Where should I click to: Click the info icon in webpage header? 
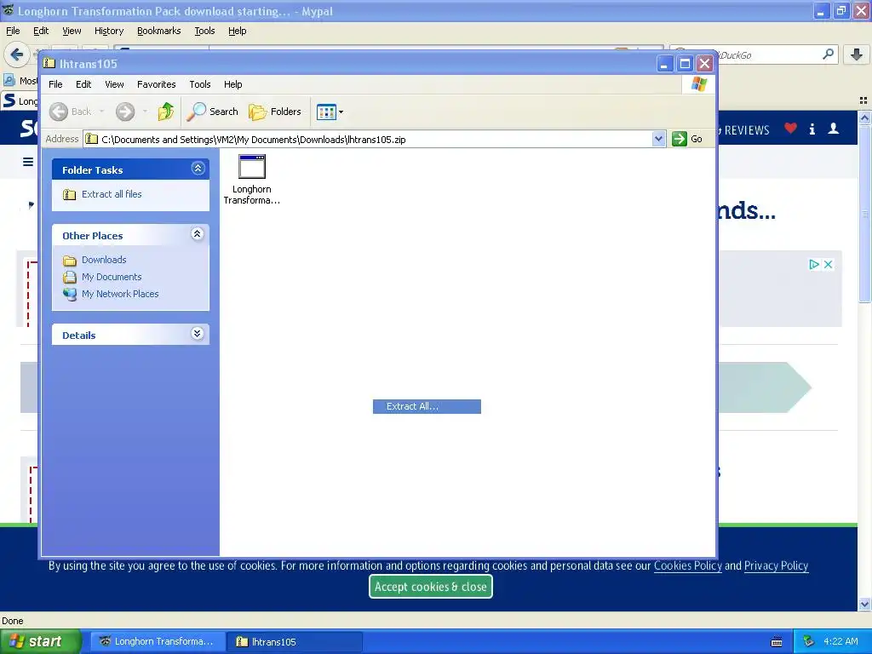click(812, 129)
